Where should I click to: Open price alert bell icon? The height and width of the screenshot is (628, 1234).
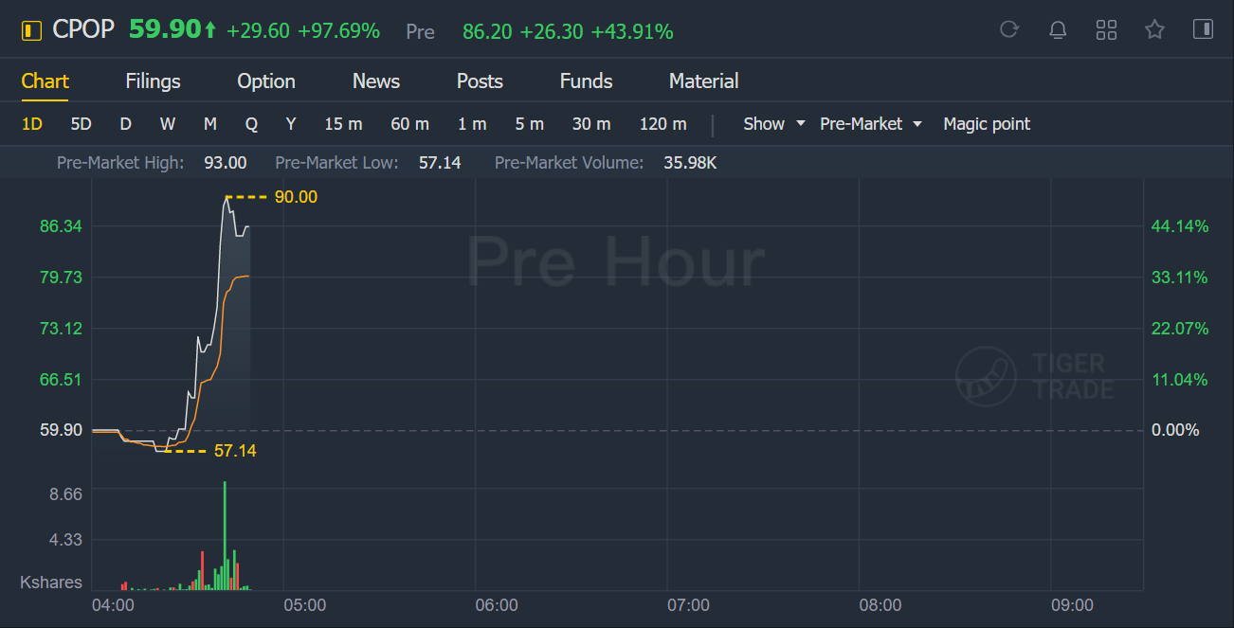1058,30
